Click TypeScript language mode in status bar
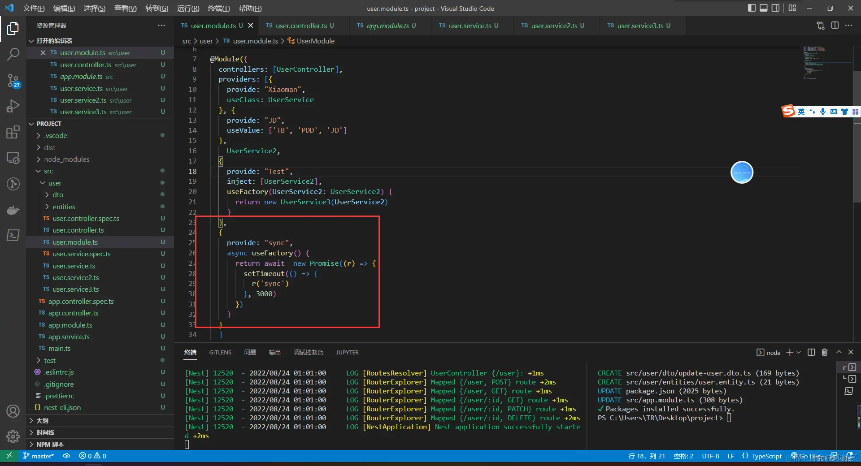This screenshot has width=861, height=466. point(766,456)
